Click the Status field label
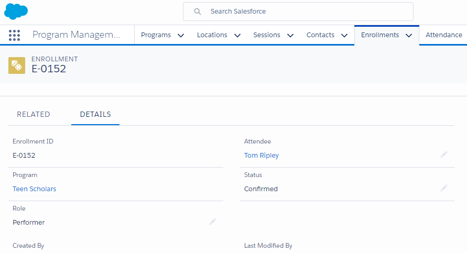This screenshot has height=253, width=467. tap(253, 175)
